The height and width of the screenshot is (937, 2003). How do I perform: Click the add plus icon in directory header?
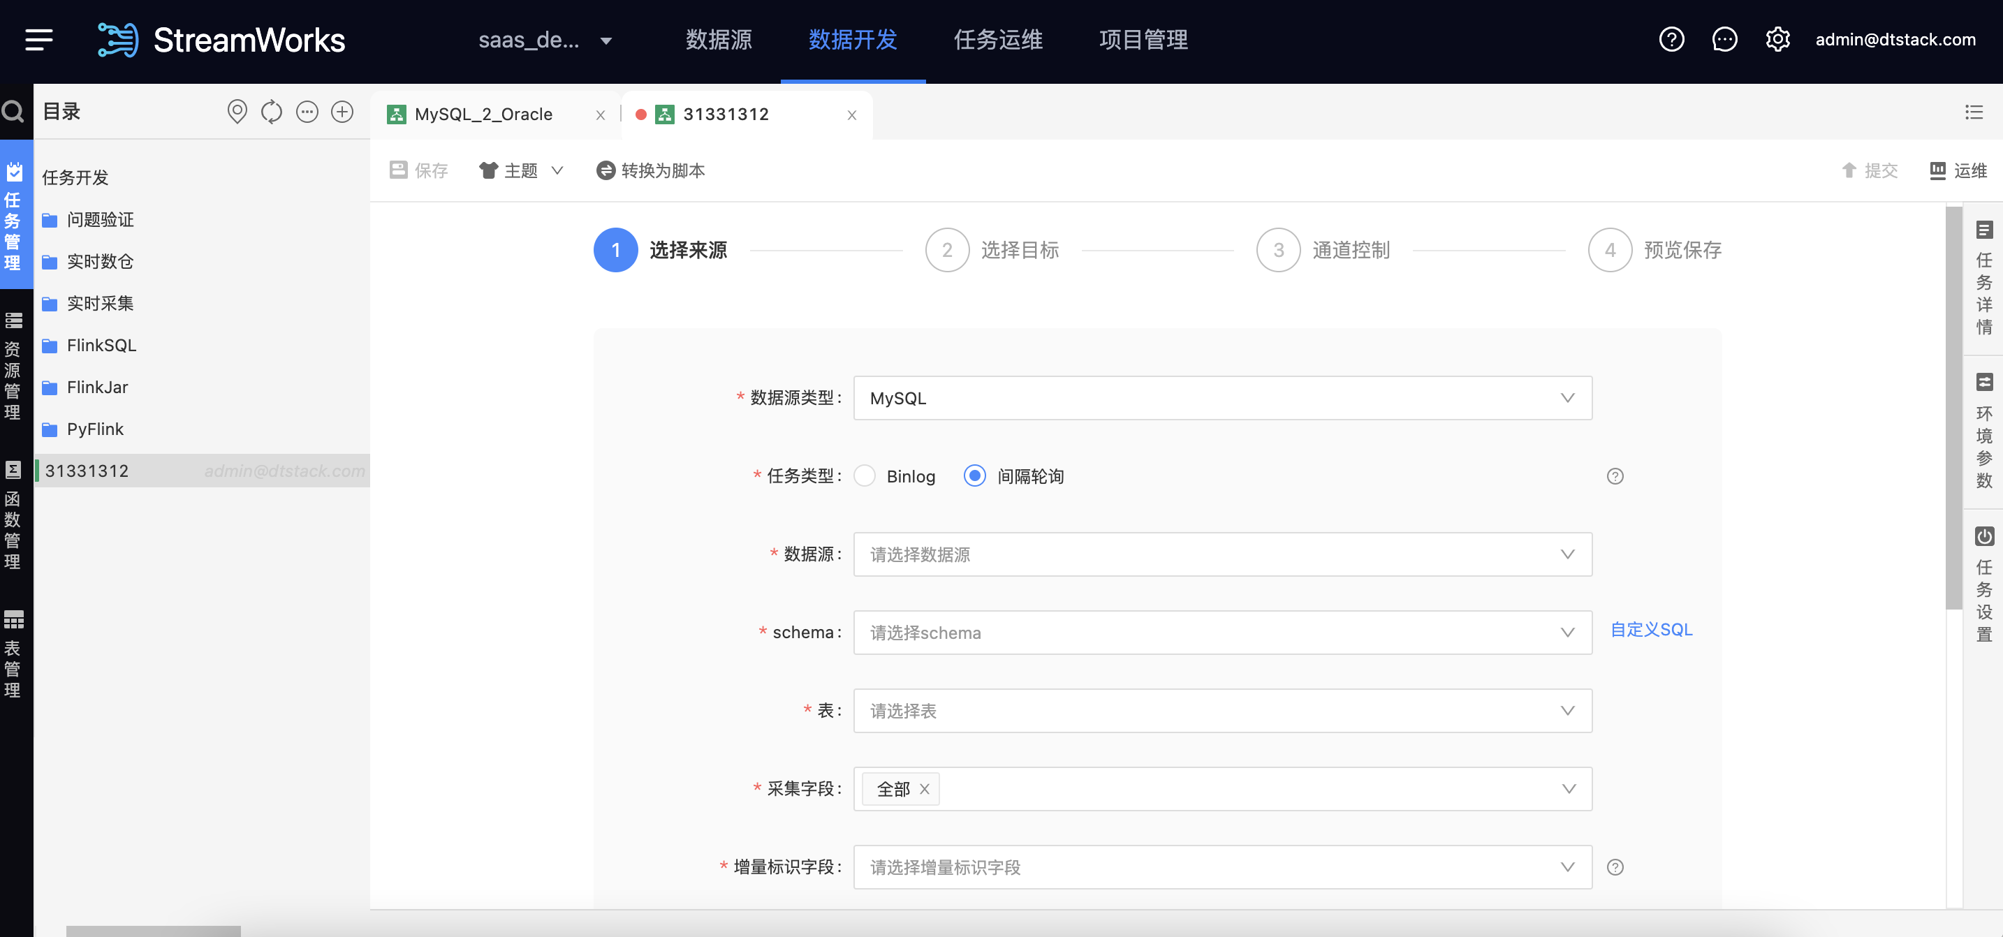(x=342, y=112)
